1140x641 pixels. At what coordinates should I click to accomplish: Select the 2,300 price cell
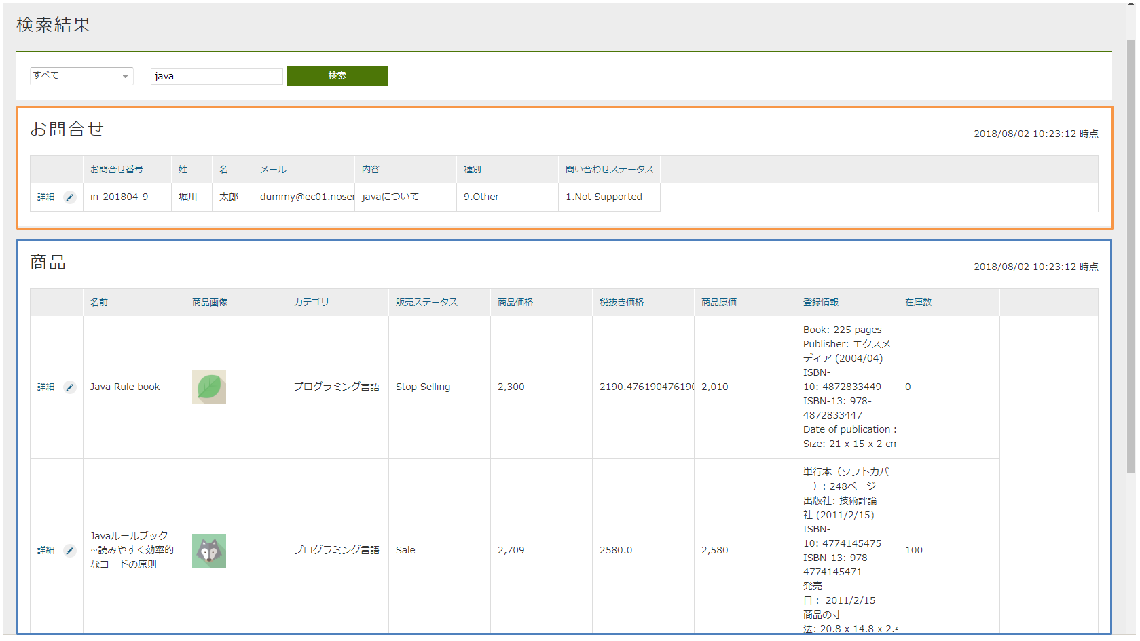[x=542, y=387]
